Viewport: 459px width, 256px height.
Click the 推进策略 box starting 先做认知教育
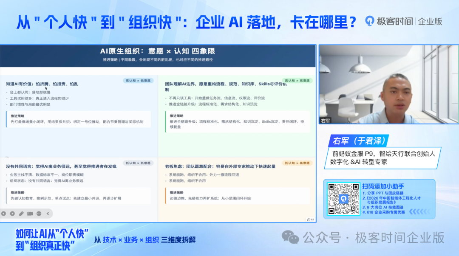click(79, 196)
